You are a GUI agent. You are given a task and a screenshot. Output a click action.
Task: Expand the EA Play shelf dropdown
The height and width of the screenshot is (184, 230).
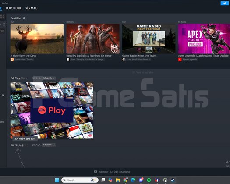click(x=27, y=78)
